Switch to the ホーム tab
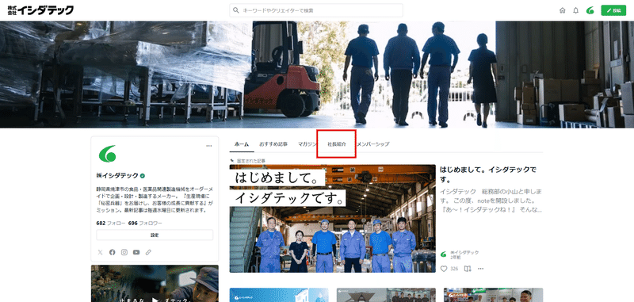 [242, 144]
